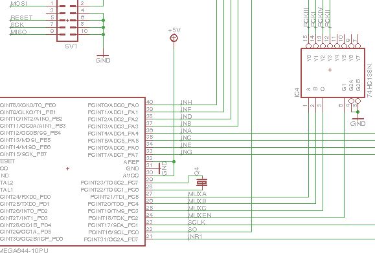Select the IC4 part name label
This screenshot has height=262, width=375.
pos(297,92)
